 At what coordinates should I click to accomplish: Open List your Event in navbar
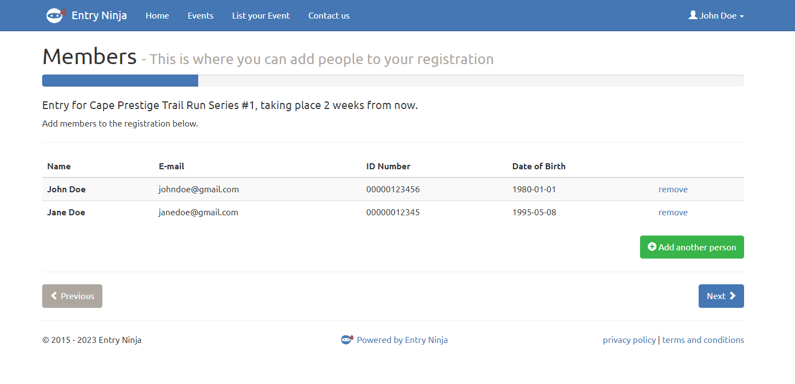point(261,15)
